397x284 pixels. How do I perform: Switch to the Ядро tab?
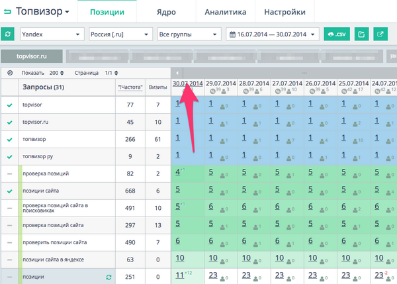(x=166, y=12)
